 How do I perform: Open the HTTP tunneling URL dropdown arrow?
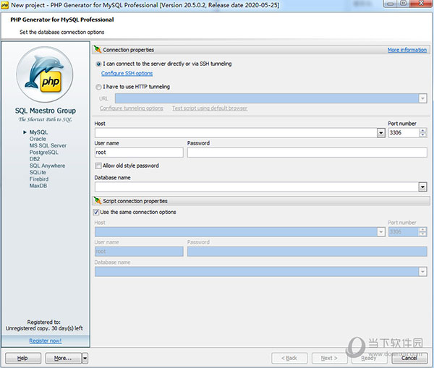coord(422,98)
